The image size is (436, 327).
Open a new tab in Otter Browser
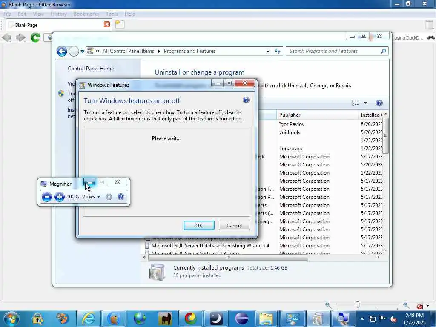[x=120, y=24]
